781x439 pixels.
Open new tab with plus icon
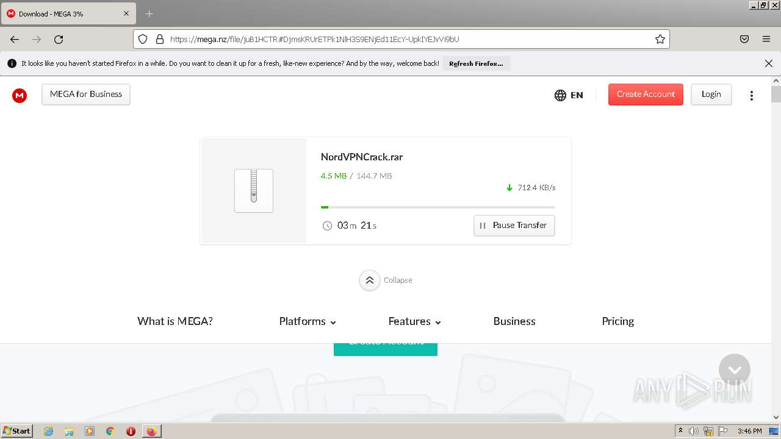[x=149, y=13]
